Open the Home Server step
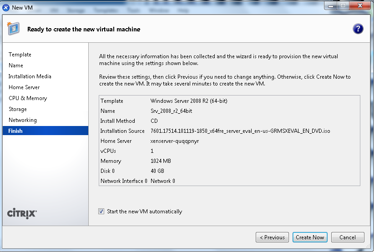This screenshot has height=252, width=374. (24, 87)
